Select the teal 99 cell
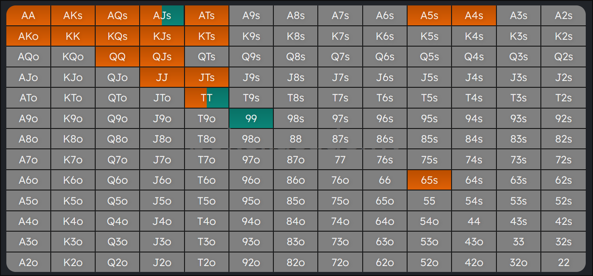 pos(251,119)
